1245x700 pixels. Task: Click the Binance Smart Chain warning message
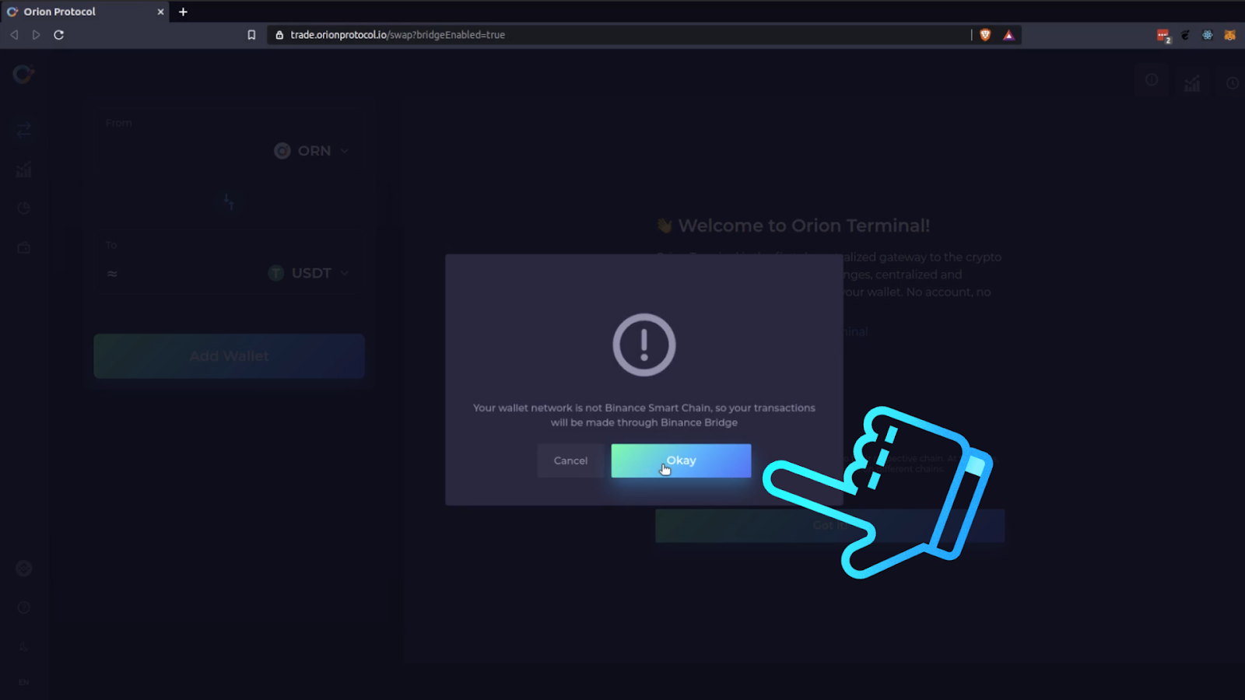(x=644, y=415)
